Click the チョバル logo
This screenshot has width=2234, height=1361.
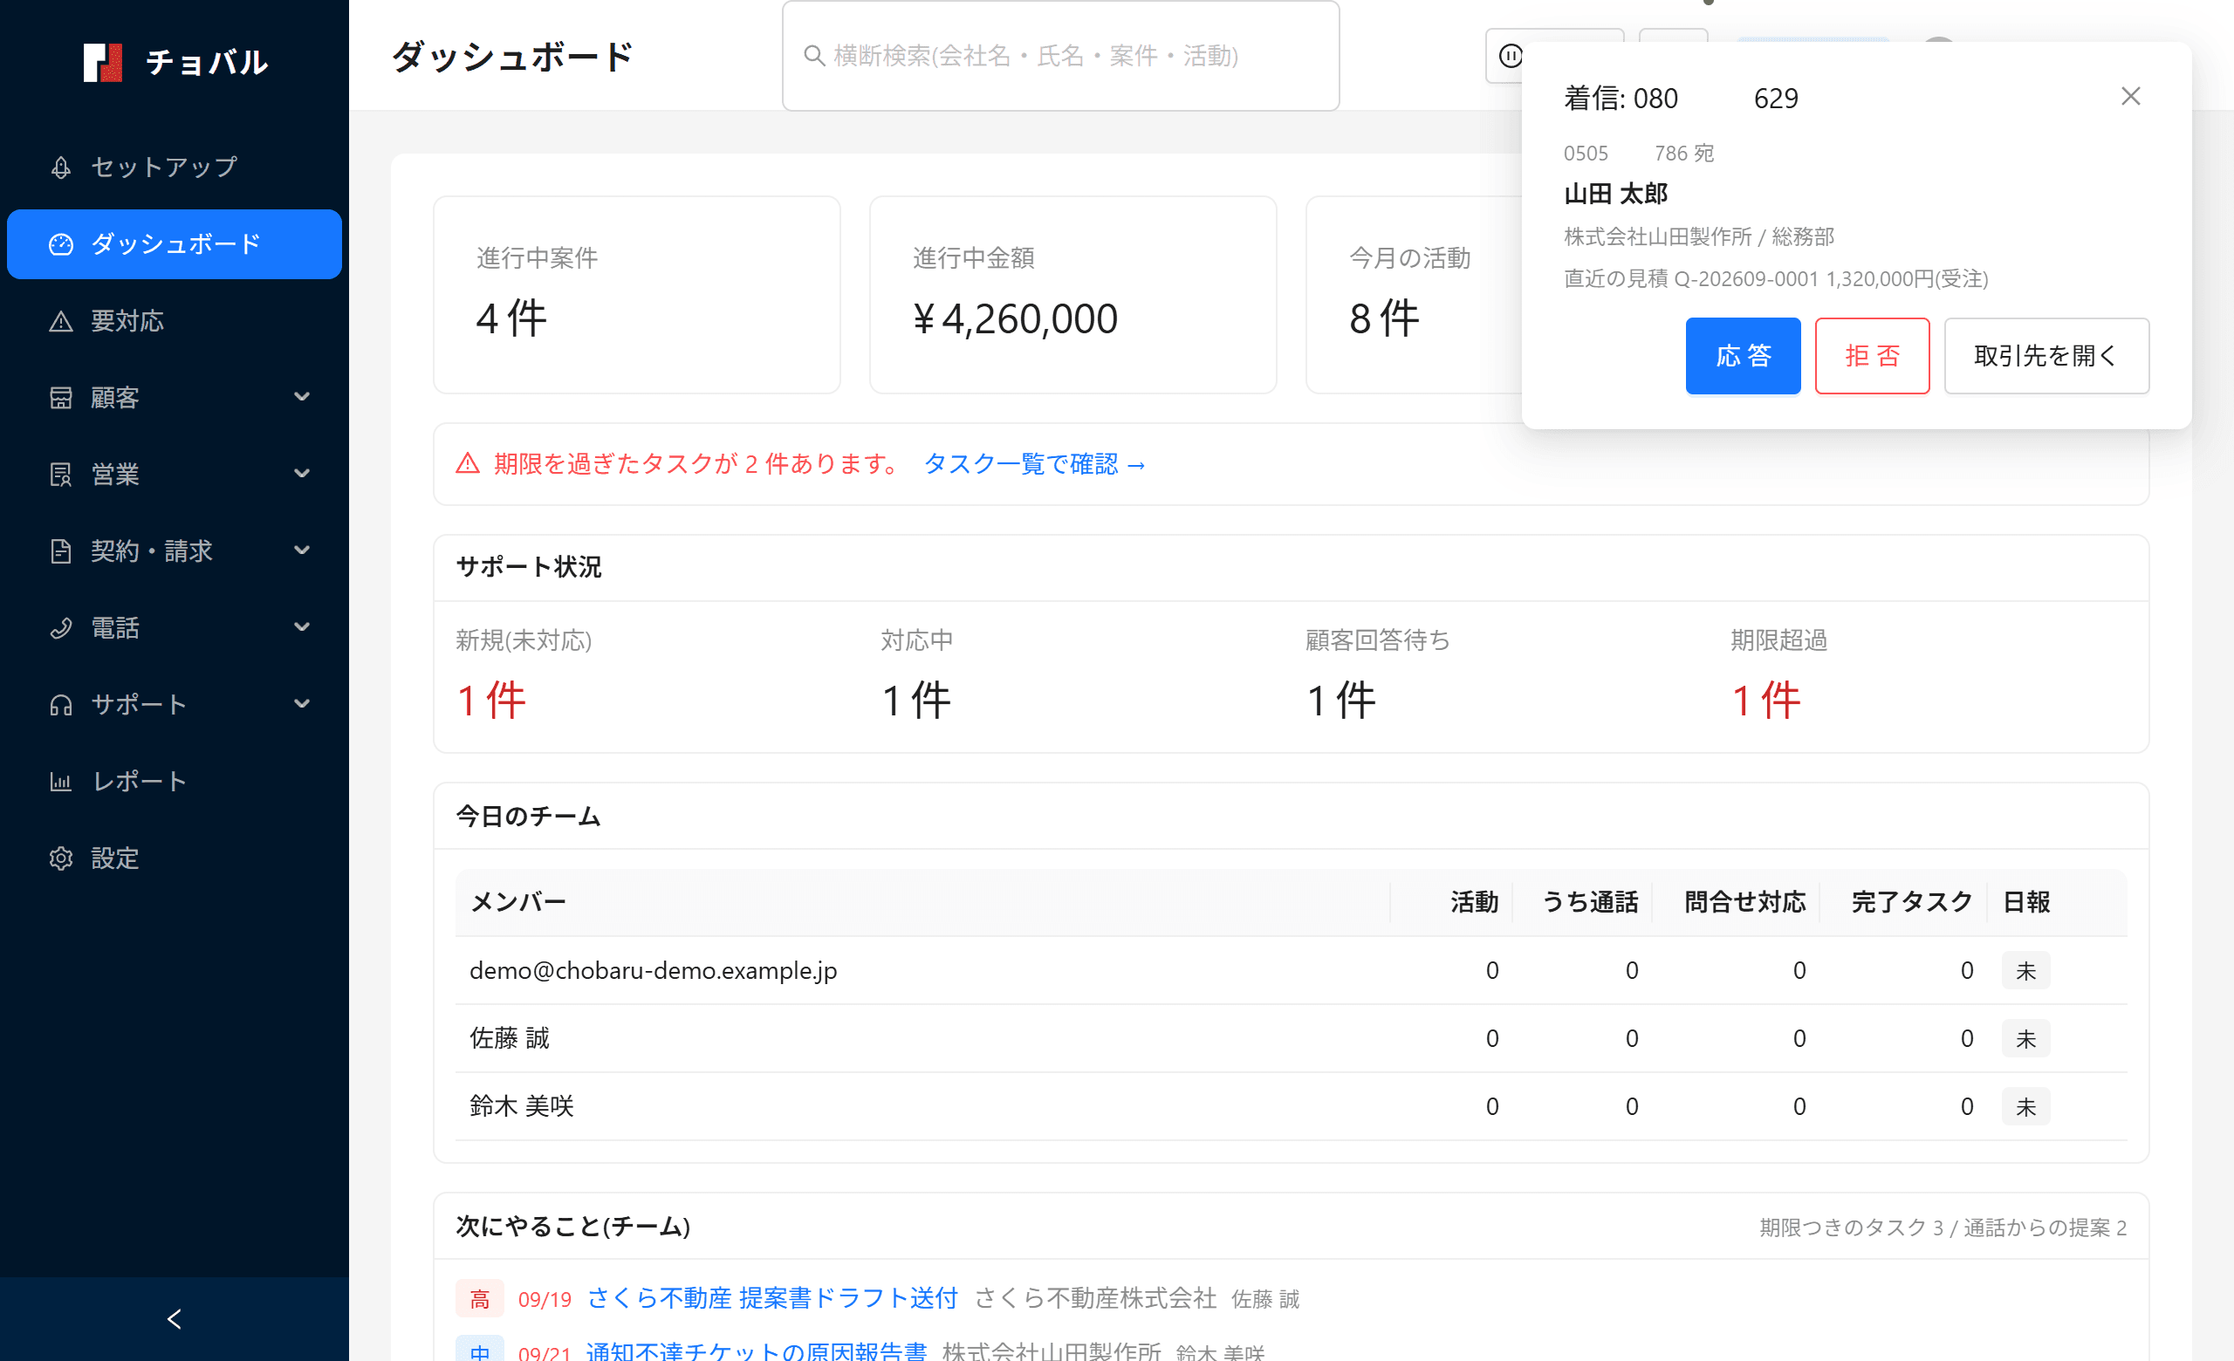[175, 63]
